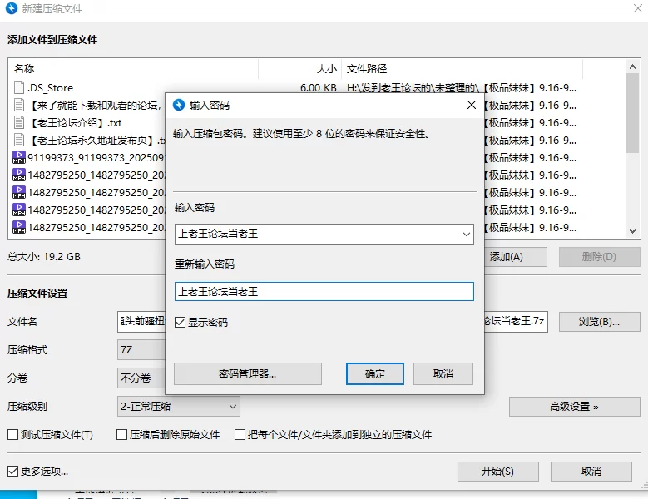
Task: Select the 【来了就能下载和观看的论坛 text file icon
Action: tap(19, 105)
